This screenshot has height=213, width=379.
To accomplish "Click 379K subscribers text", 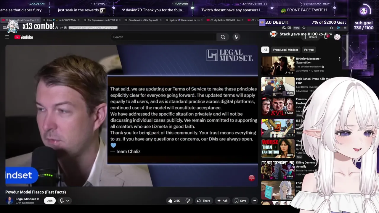I will click(25, 203).
